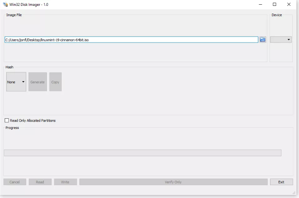Click the Copy hash button

[55, 82]
